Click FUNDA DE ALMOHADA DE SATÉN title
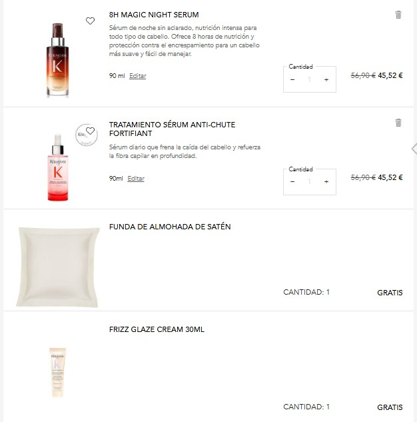417x422 pixels. tap(170, 227)
